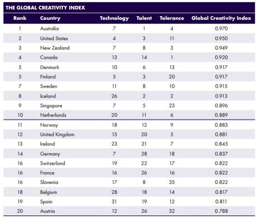The width and height of the screenshot is (258, 220).
Task: Select the Talent column header
Action: tap(144, 18)
